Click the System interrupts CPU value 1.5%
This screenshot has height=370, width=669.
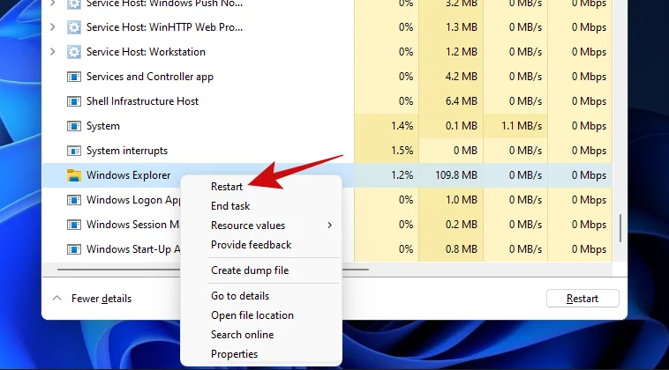pos(402,151)
